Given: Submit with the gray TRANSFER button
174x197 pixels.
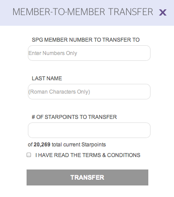Looking at the screenshot, I should 87,177.
